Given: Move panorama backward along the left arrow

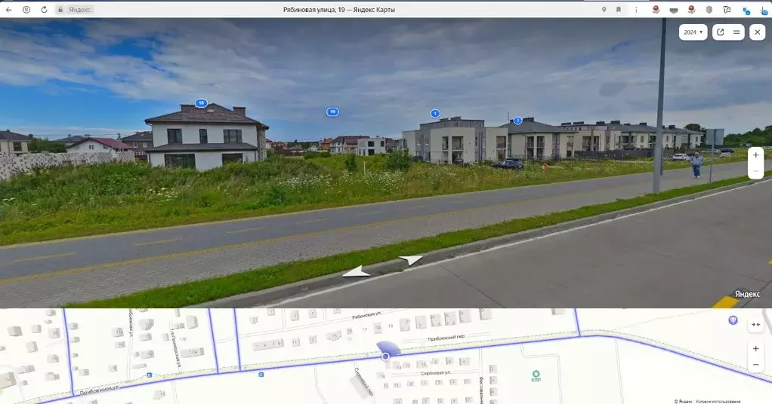Looking at the screenshot, I should (x=357, y=272).
